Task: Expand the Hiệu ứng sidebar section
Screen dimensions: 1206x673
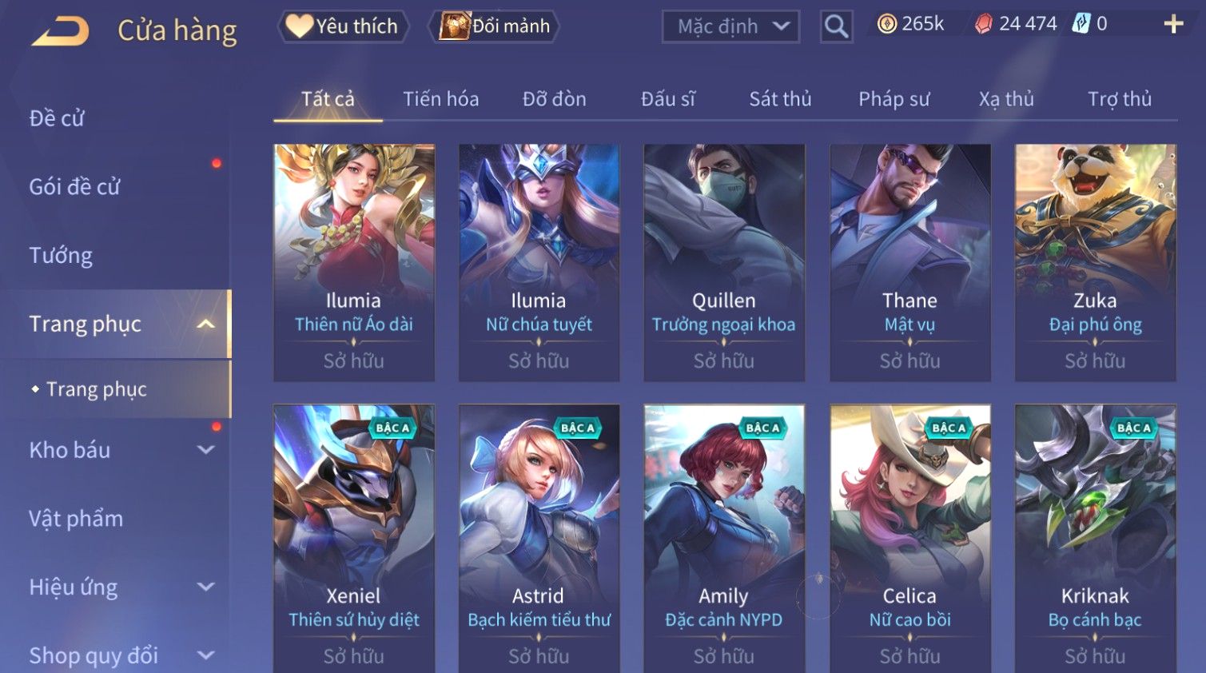Action: point(205,587)
